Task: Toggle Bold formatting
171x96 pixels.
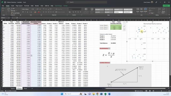Action: tap(23, 12)
